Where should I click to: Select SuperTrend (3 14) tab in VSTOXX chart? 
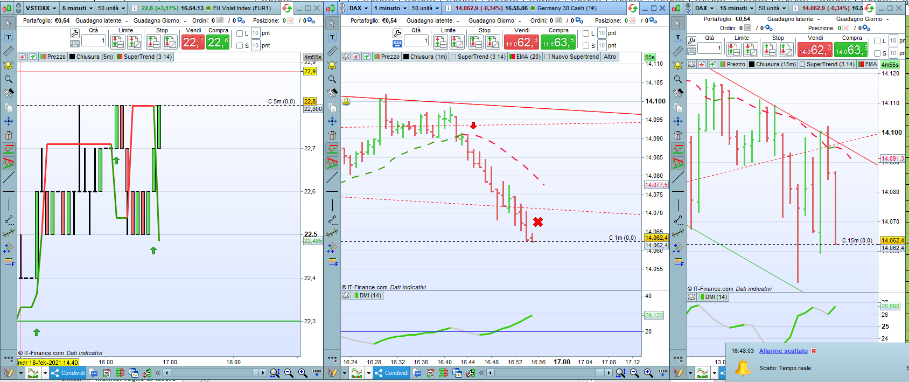point(144,57)
